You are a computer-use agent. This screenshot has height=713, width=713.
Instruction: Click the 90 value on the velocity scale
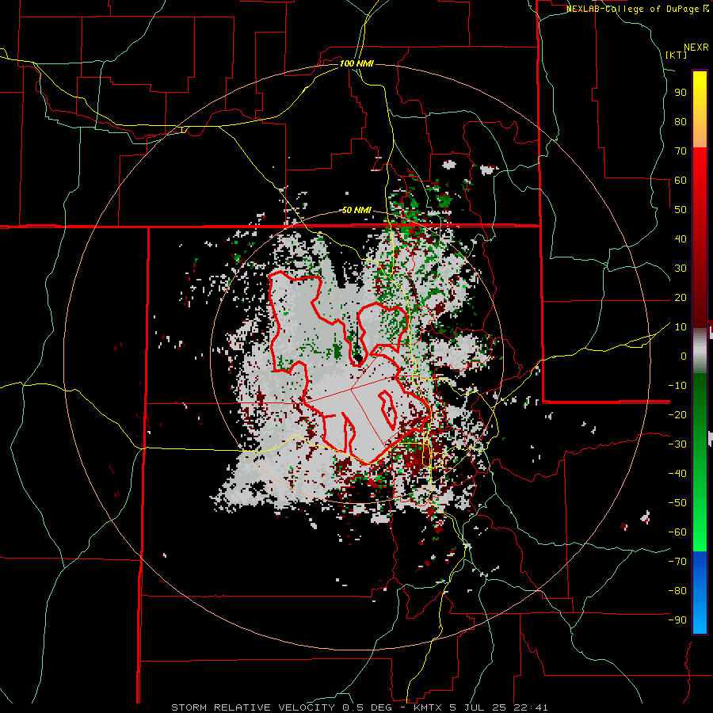[681, 93]
